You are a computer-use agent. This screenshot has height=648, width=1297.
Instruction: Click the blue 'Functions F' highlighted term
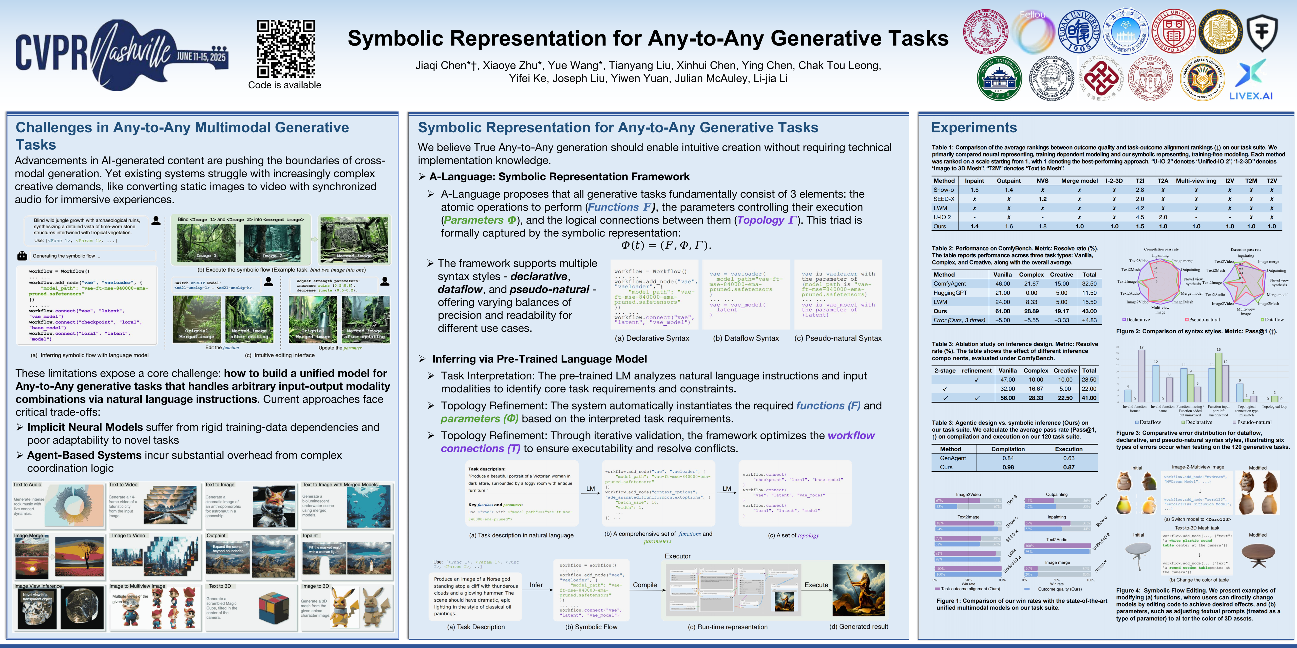coord(619,207)
